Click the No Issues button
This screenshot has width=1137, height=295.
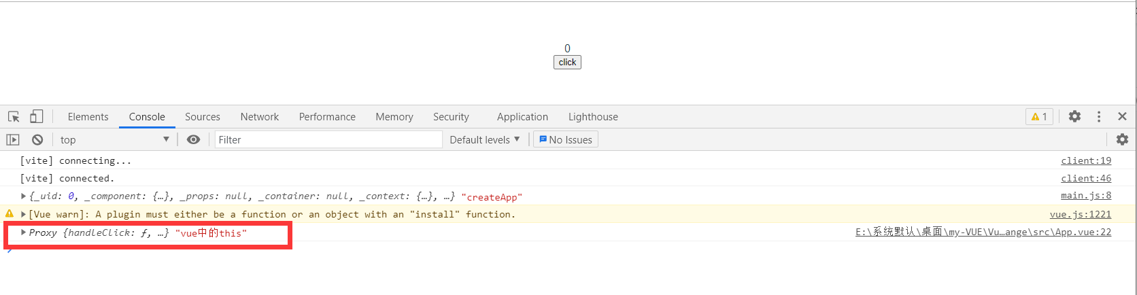pos(566,139)
